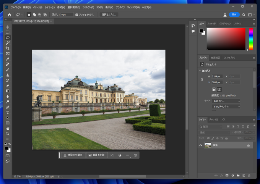Open the 8 bit/チャンネル dropdown

[226, 107]
